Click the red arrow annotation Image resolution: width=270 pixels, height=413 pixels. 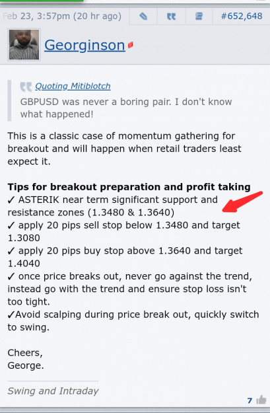(242, 202)
